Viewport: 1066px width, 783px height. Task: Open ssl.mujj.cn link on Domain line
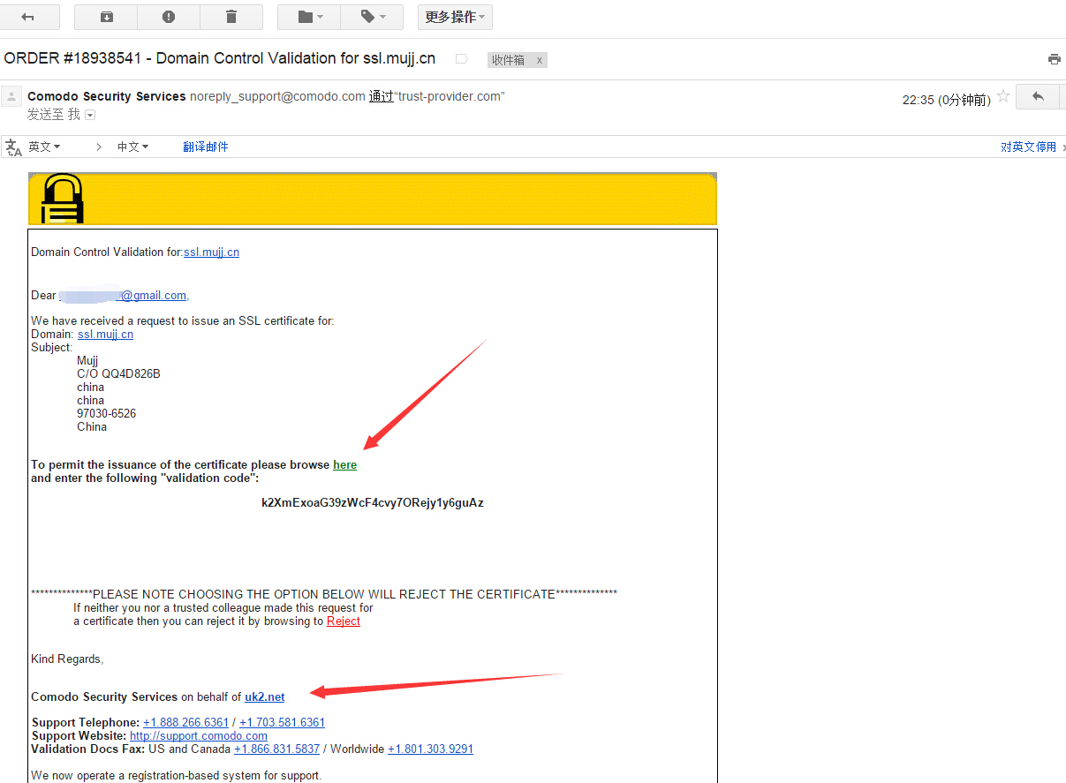pyautogui.click(x=105, y=335)
